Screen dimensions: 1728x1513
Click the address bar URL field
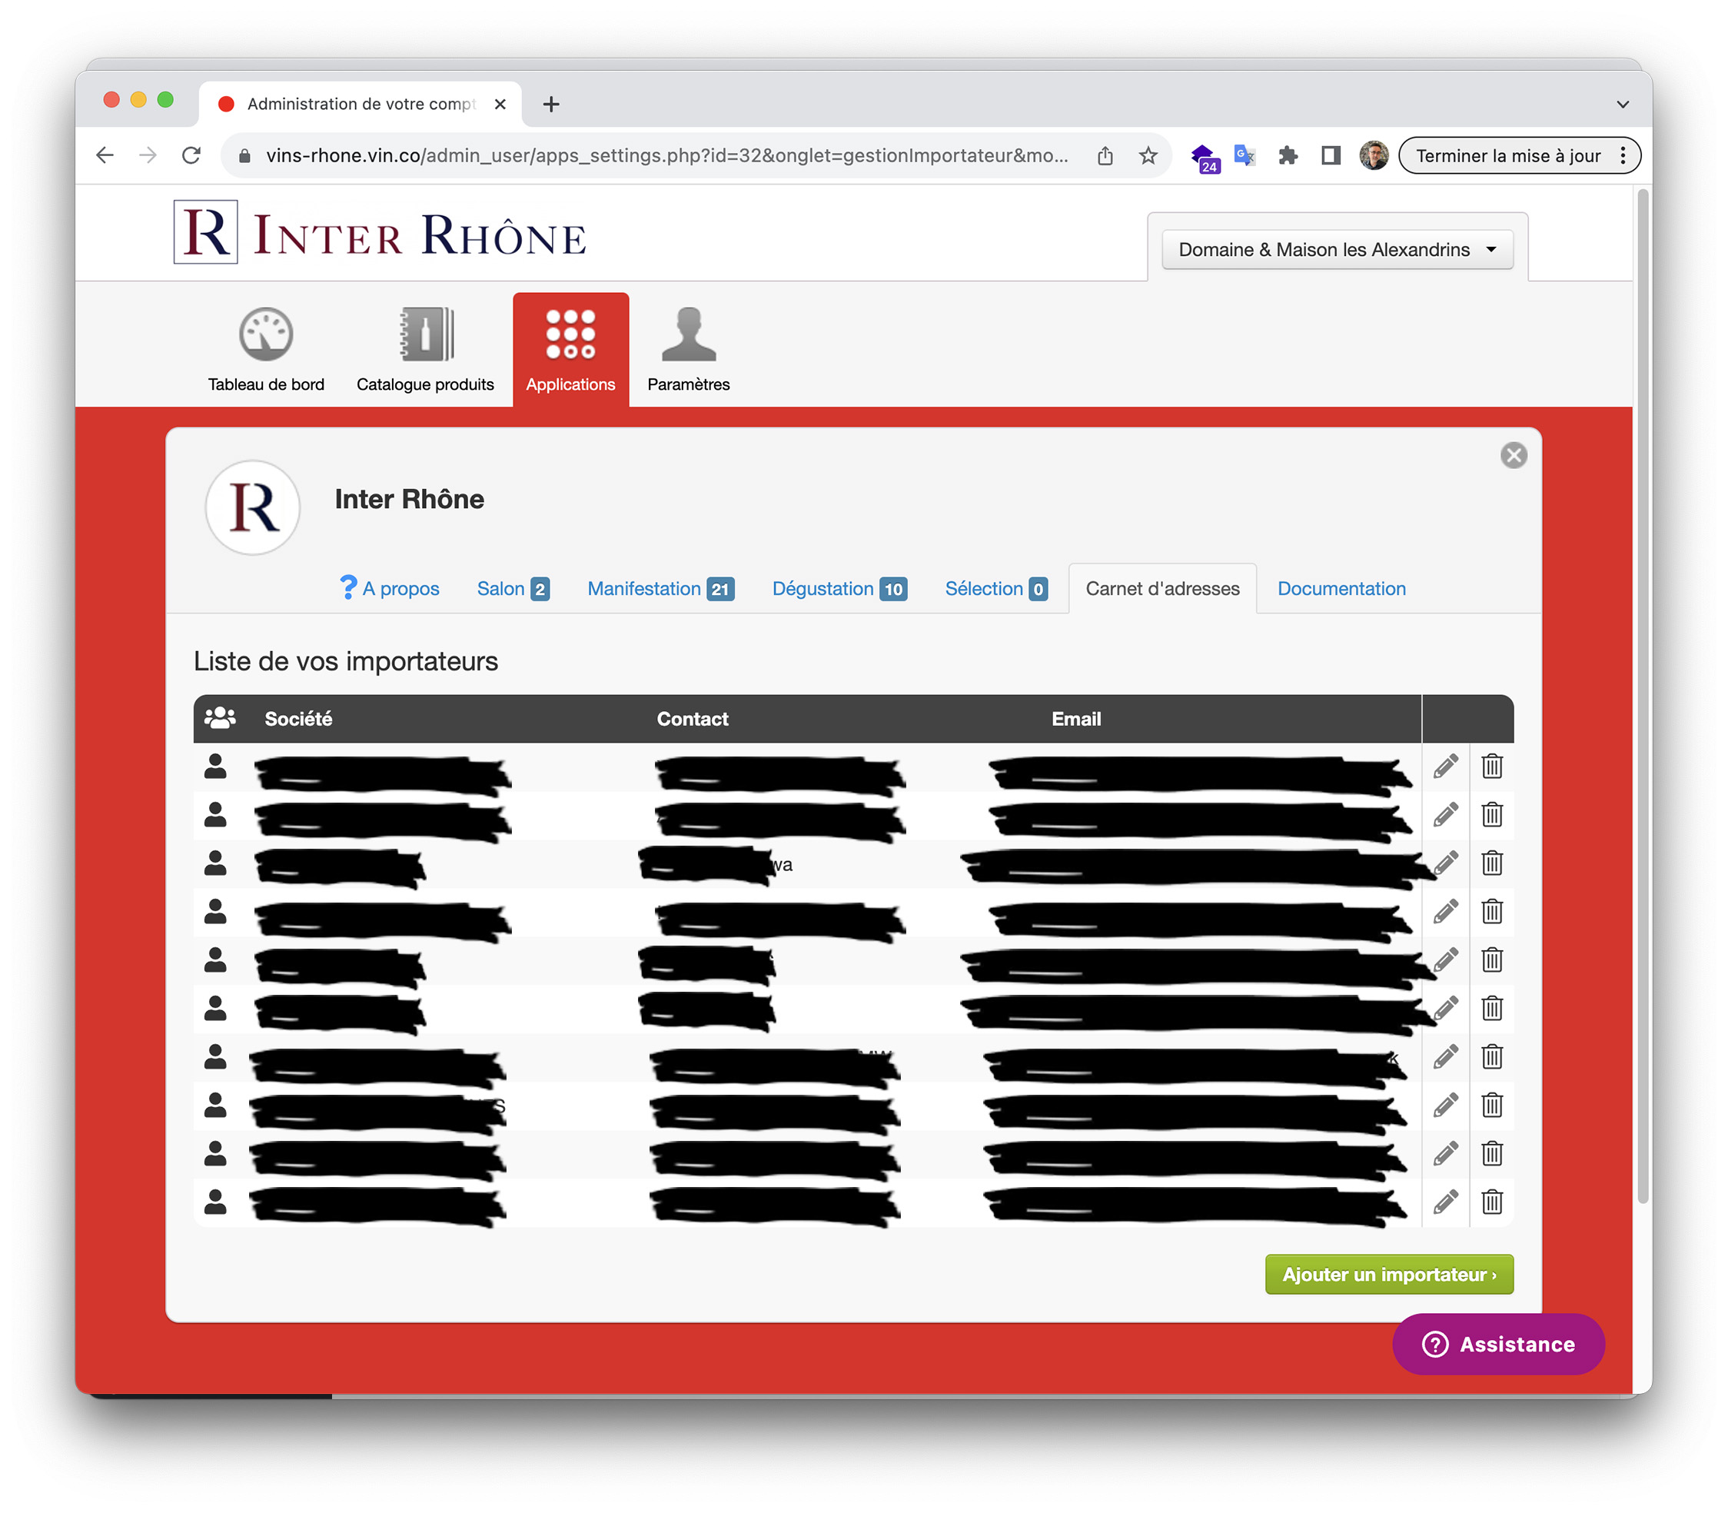coord(667,155)
